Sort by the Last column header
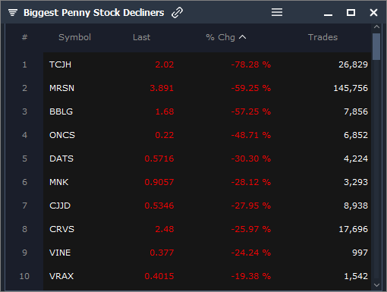 point(141,37)
